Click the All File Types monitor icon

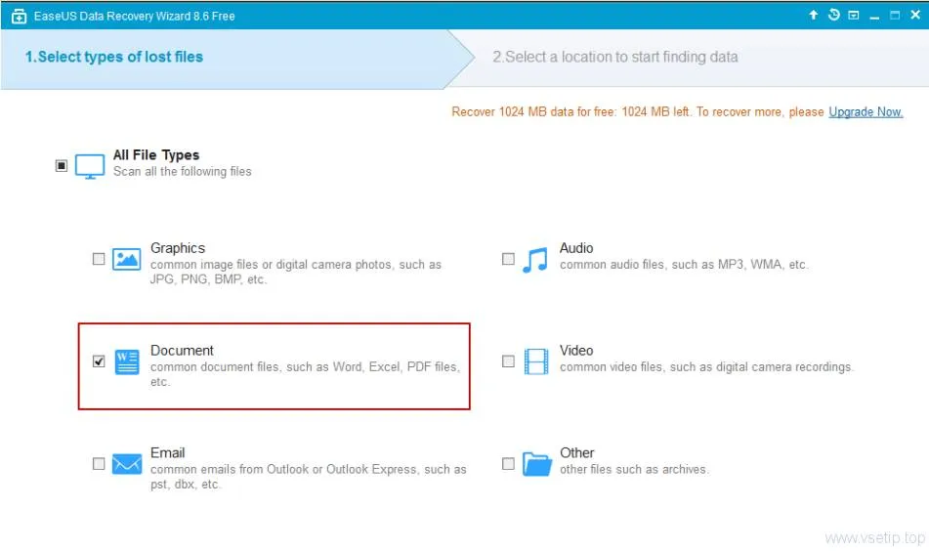(90, 166)
